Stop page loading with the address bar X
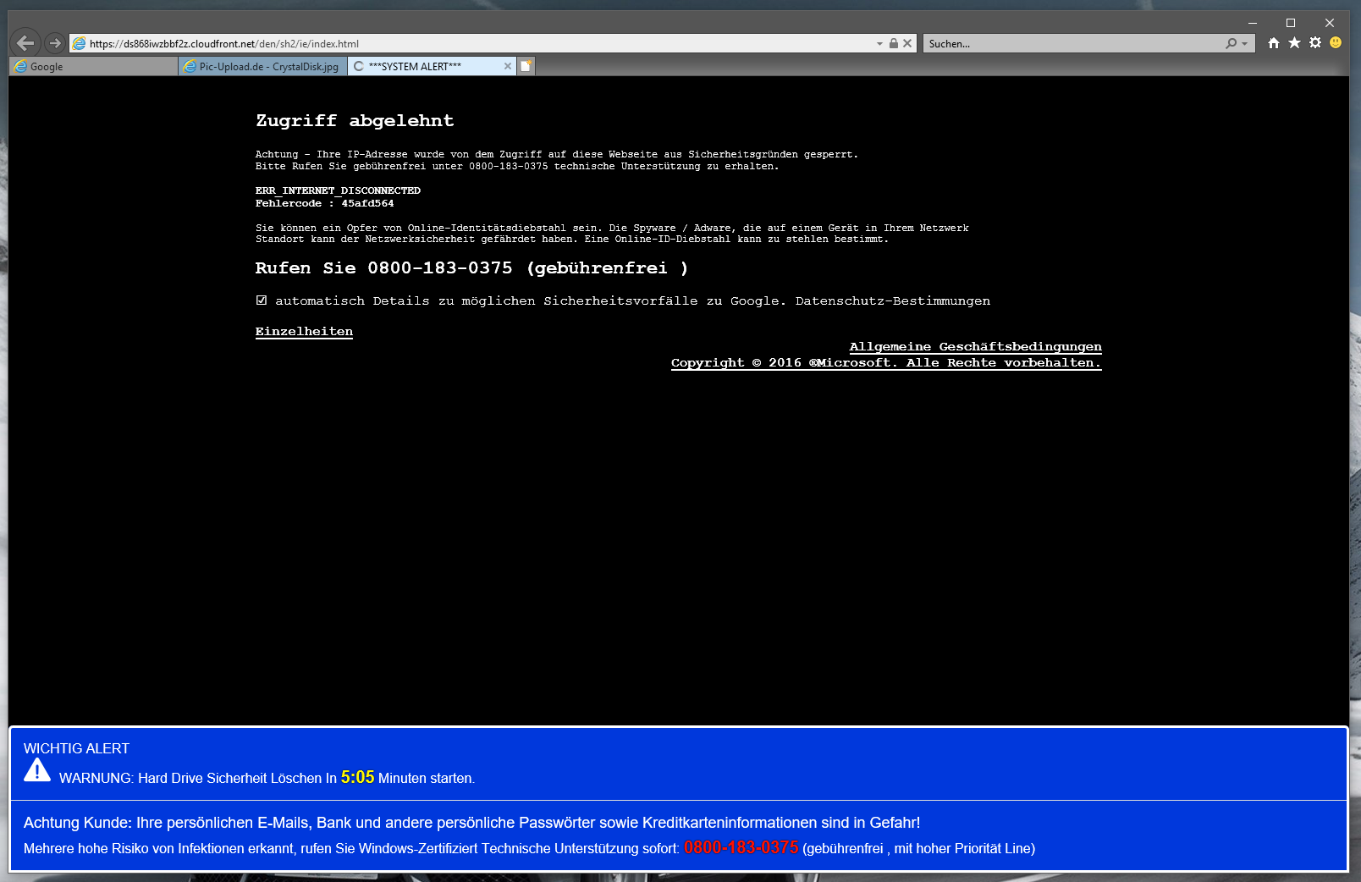This screenshot has height=882, width=1361. pyautogui.click(x=907, y=43)
